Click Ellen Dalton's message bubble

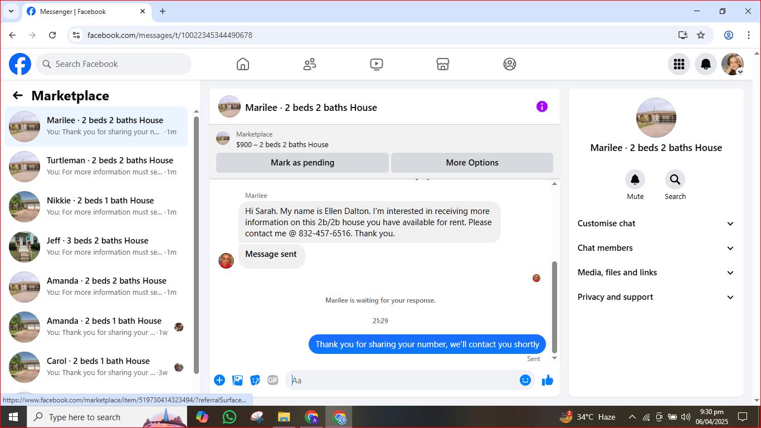pos(369,222)
